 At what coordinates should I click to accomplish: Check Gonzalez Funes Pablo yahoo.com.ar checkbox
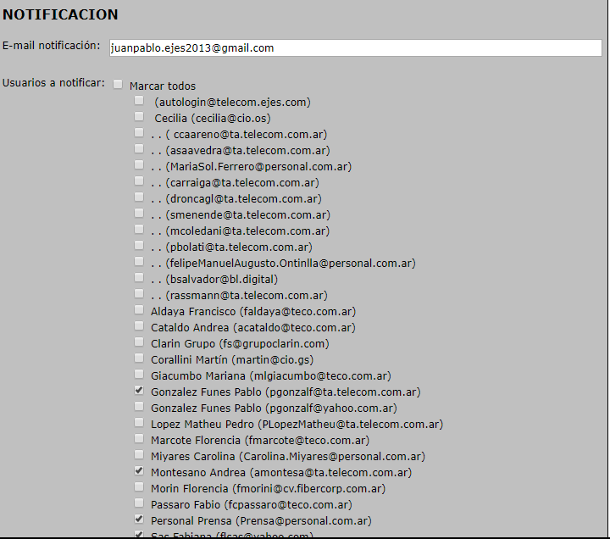tap(139, 408)
